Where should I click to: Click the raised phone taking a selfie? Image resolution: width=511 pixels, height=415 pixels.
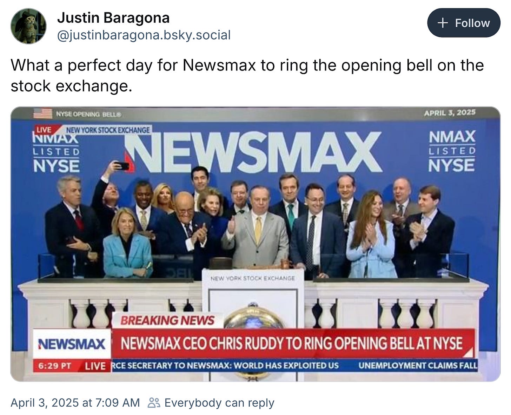tap(122, 166)
